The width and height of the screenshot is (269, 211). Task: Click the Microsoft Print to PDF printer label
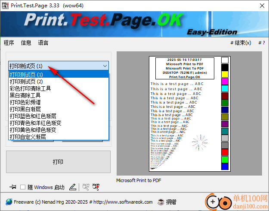tap(139, 180)
